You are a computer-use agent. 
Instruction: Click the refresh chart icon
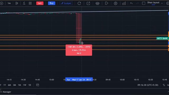(79, 3)
